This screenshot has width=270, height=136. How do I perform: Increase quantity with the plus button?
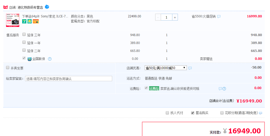[175, 17]
